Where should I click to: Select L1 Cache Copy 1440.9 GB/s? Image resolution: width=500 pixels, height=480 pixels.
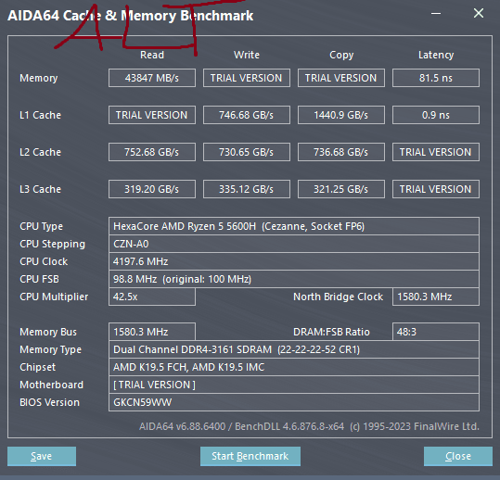341,115
